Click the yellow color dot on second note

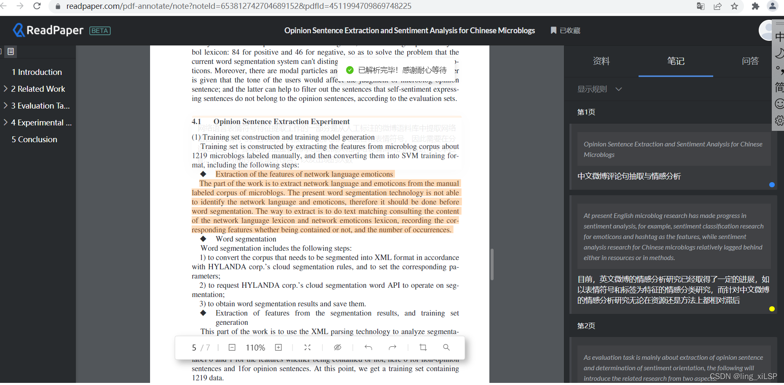(x=772, y=309)
